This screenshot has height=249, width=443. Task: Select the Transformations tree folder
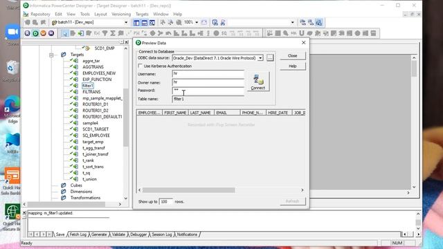click(x=85, y=198)
